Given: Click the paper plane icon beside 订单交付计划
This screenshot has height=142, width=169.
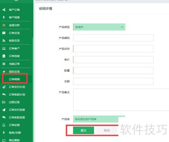Looking at the screenshot, I should coord(4,87).
